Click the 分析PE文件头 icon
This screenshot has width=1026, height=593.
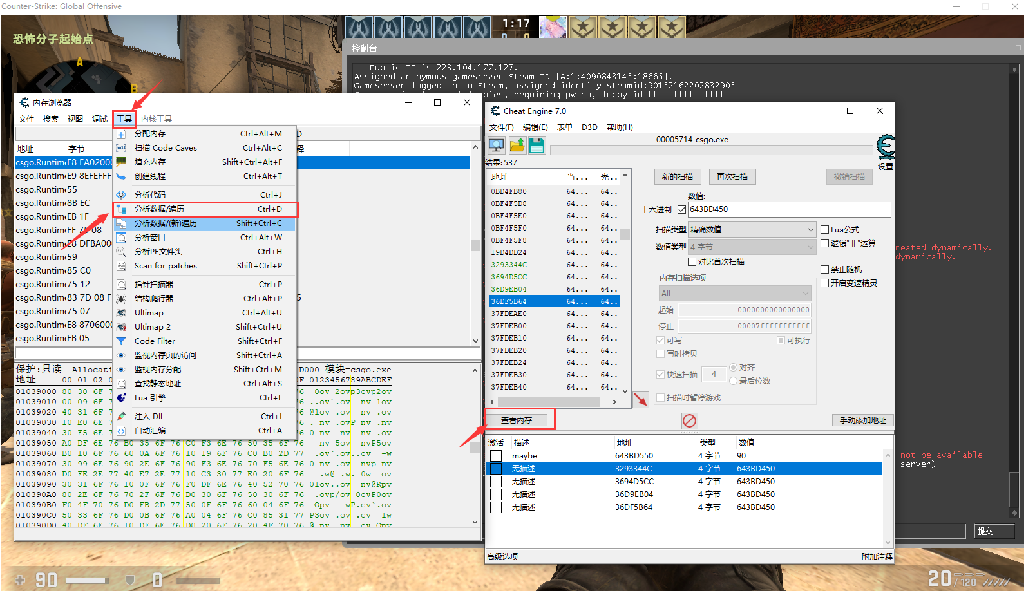121,252
